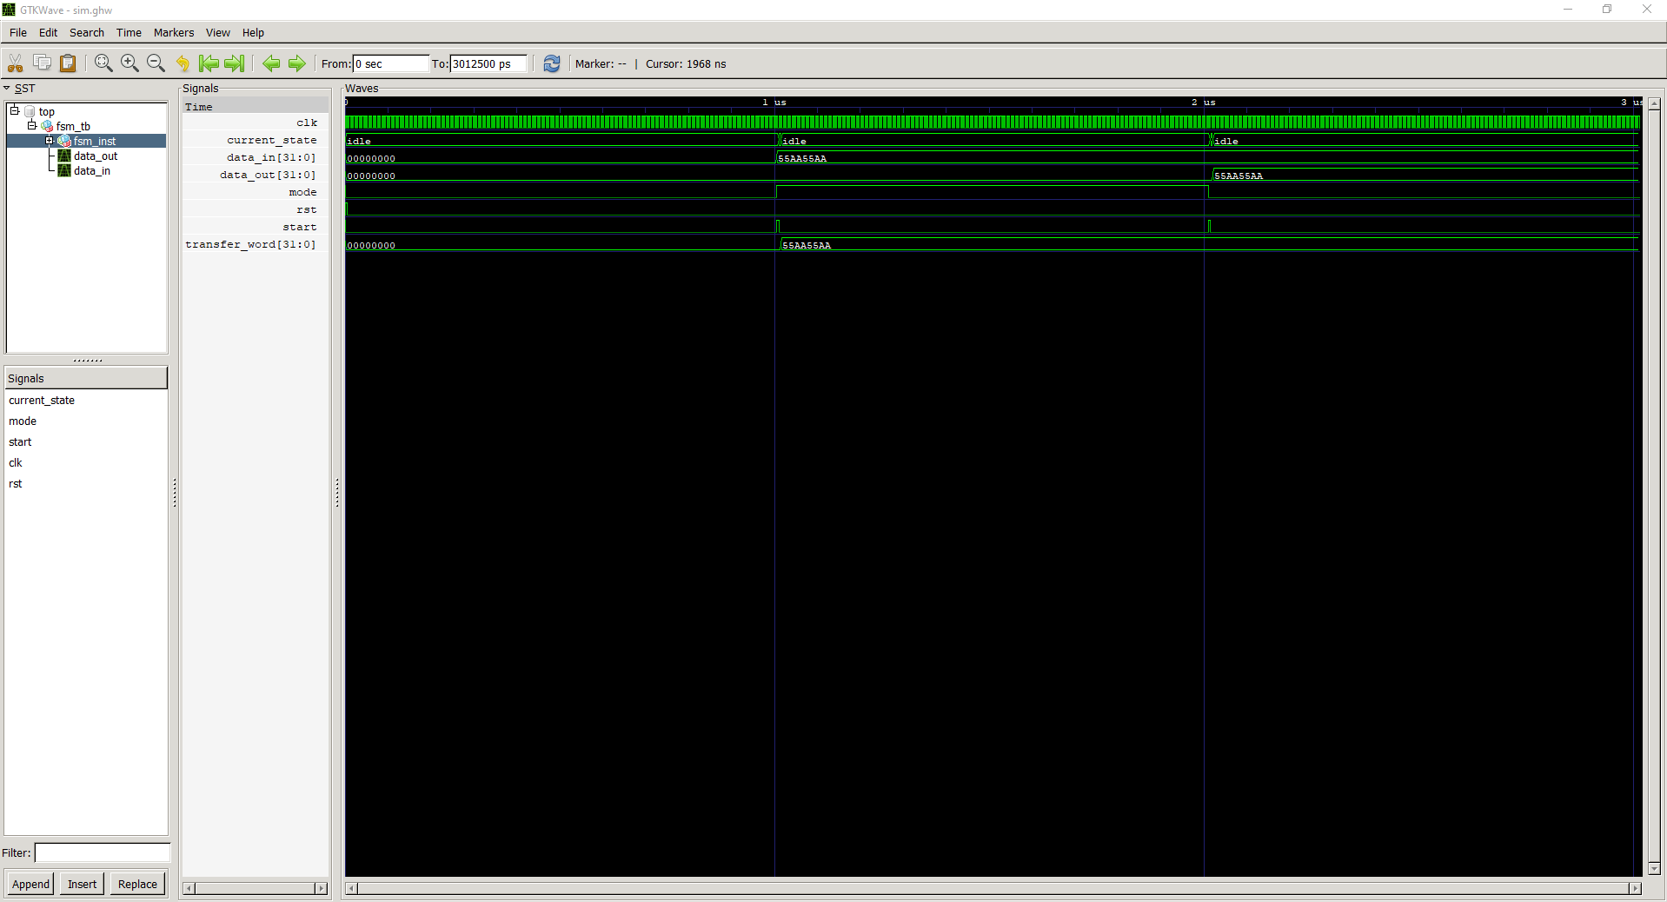Screen dimensions: 1667x902
Task: Select the data_out tree item
Action: point(96,156)
